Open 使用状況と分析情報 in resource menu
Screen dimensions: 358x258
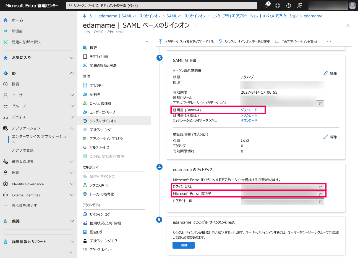click(x=105, y=223)
